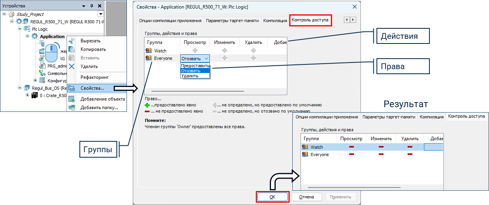Click the Отмена button
The height and width of the screenshot is (205, 489).
[x=306, y=197]
